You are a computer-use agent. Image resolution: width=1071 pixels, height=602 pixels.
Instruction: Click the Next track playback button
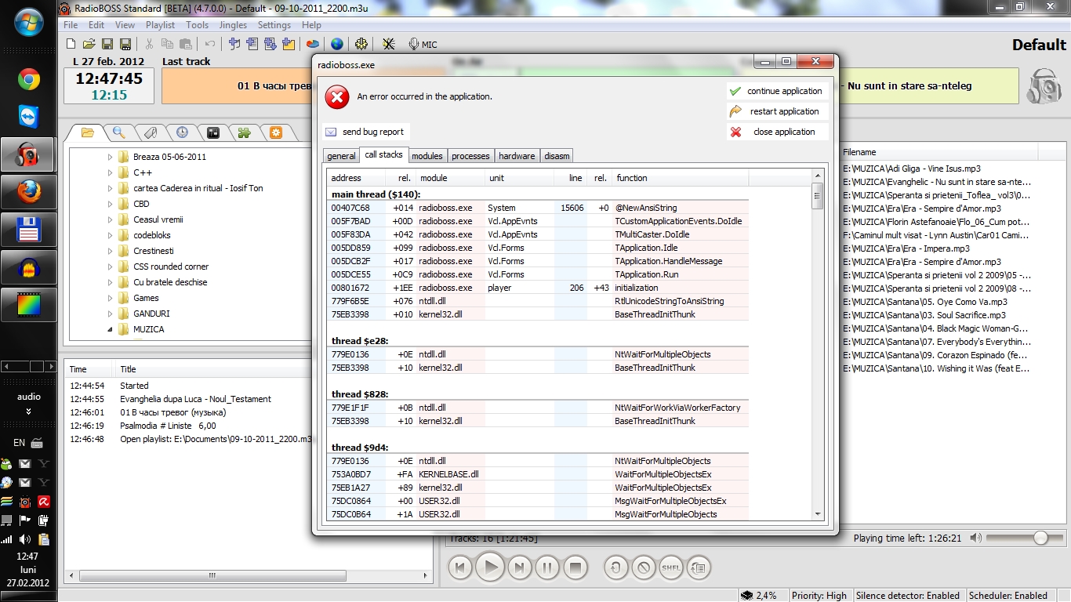(x=518, y=567)
